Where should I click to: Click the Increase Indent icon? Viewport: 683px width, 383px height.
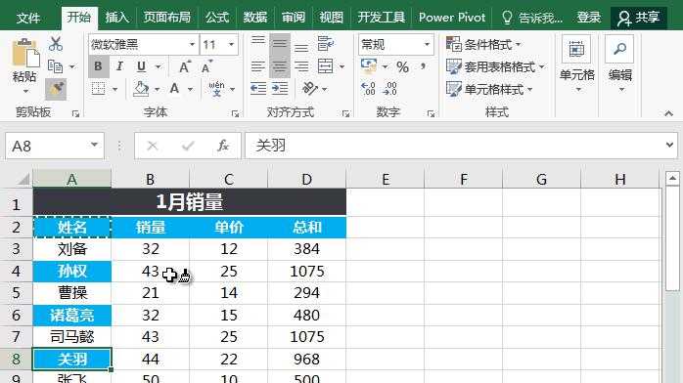coord(280,89)
